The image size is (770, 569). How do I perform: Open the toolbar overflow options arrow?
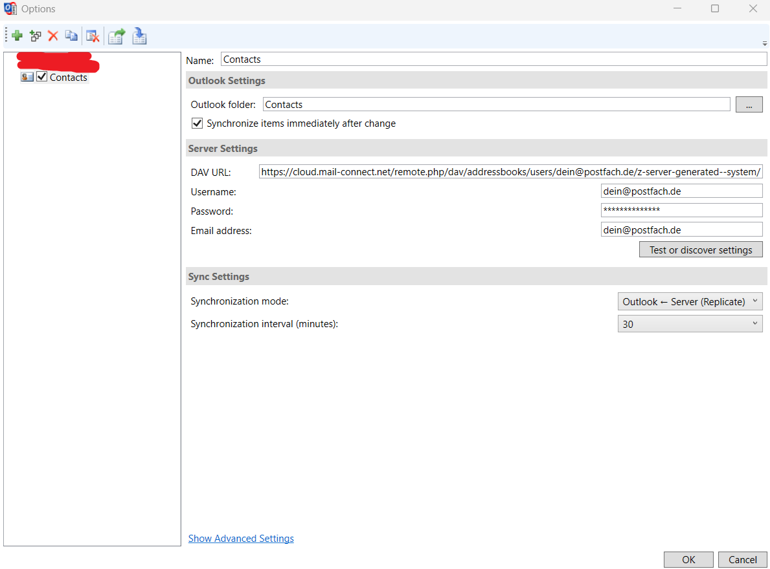(765, 43)
